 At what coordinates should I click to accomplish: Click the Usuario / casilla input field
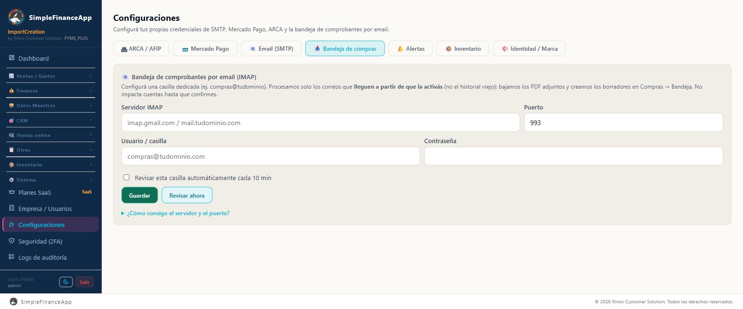(271, 156)
